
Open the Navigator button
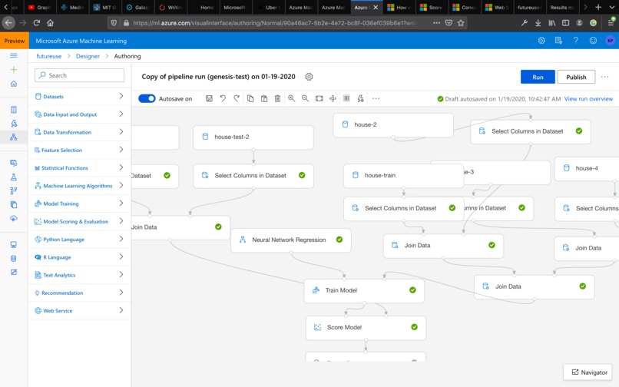(x=588, y=372)
